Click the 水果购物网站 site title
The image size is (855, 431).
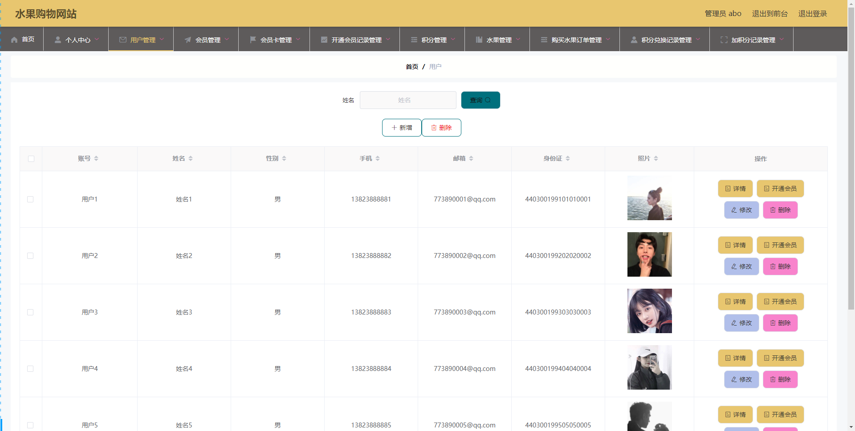[x=46, y=14]
